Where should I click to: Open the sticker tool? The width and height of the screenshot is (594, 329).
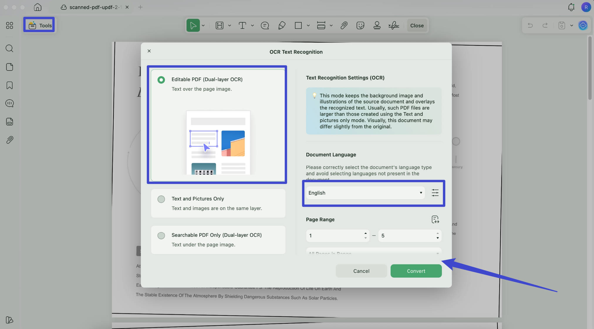pyautogui.click(x=360, y=26)
